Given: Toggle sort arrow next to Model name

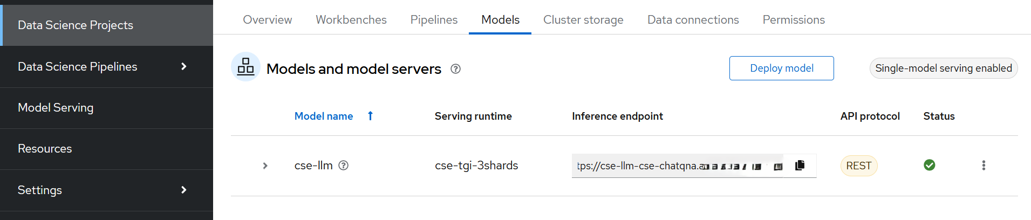Looking at the screenshot, I should click(x=370, y=116).
